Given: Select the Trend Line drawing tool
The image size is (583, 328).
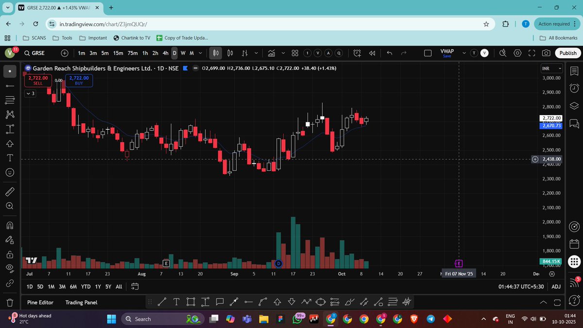Looking at the screenshot, I should (x=10, y=86).
